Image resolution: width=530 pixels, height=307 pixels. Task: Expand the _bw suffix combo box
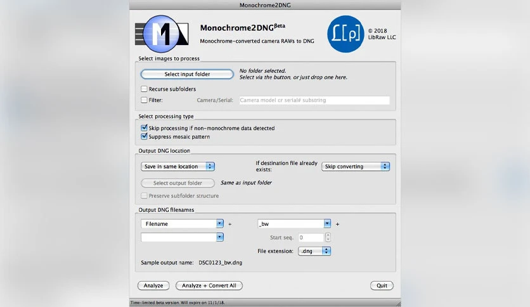(327, 223)
